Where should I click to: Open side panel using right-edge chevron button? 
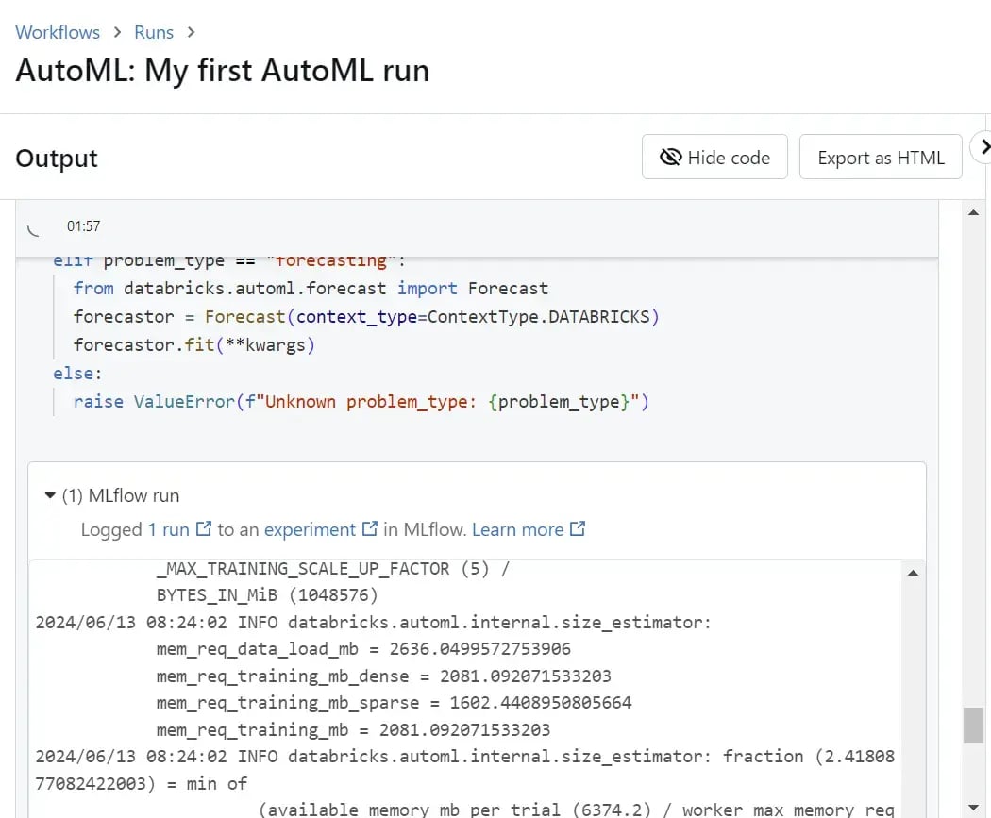click(x=983, y=147)
